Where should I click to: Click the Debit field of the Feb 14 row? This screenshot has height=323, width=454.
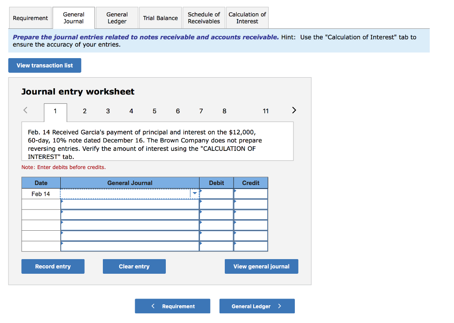216,193
